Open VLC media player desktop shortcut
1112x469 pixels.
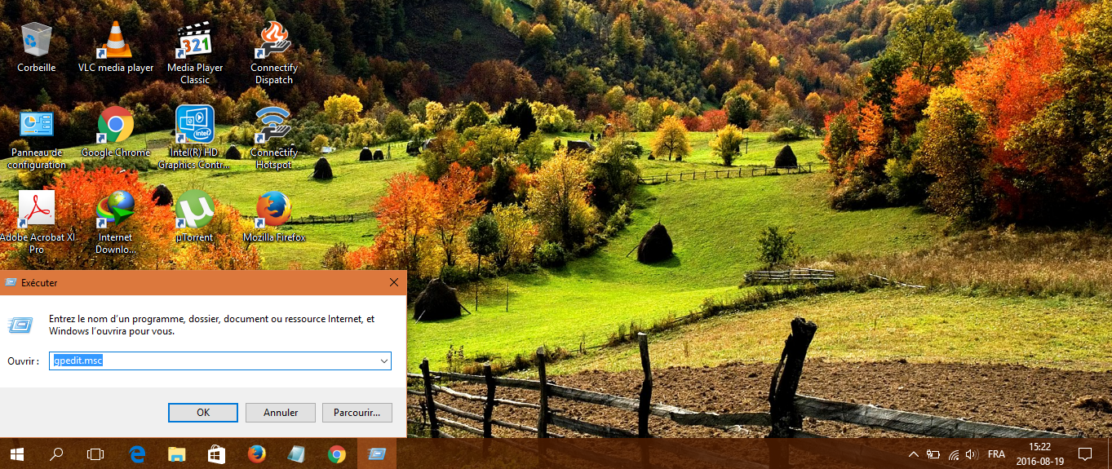click(116, 46)
